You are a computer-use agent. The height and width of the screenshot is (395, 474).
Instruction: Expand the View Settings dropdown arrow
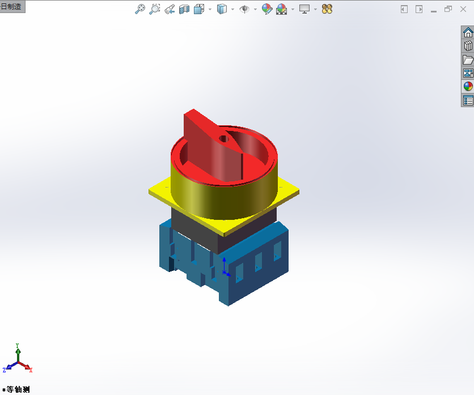coord(315,10)
